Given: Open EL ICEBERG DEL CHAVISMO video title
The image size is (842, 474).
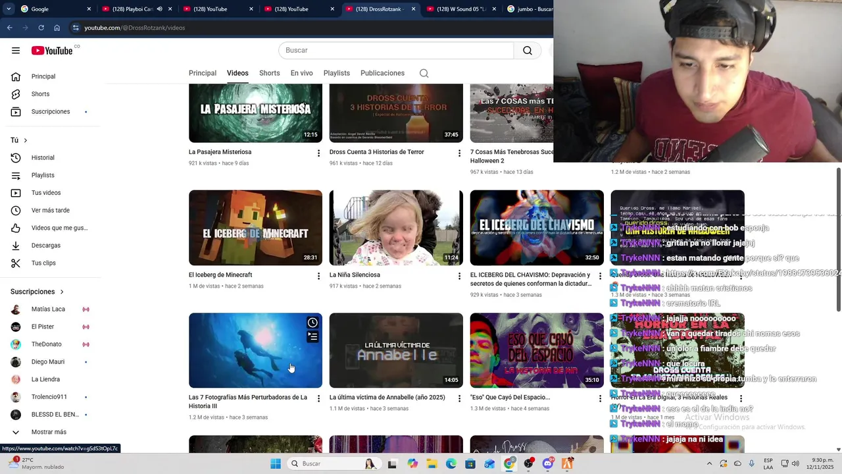Looking at the screenshot, I should click(x=530, y=279).
